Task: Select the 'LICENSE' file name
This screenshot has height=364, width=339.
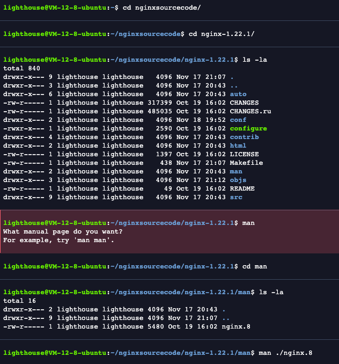Action: tap(244, 154)
